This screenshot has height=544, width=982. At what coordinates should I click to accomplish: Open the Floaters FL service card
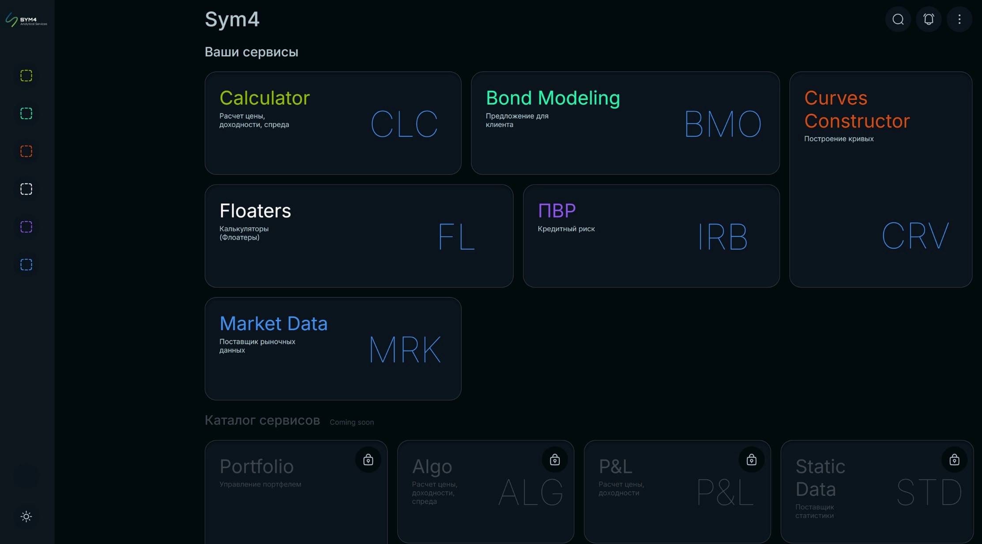[x=359, y=236]
